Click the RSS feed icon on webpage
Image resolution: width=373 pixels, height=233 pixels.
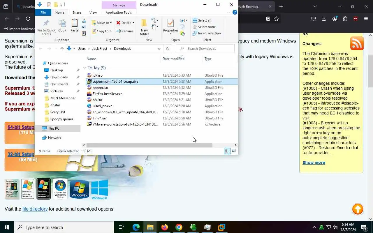[x=357, y=43]
